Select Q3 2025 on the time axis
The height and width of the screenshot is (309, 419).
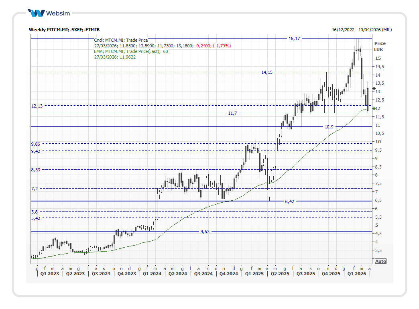pos(306,274)
